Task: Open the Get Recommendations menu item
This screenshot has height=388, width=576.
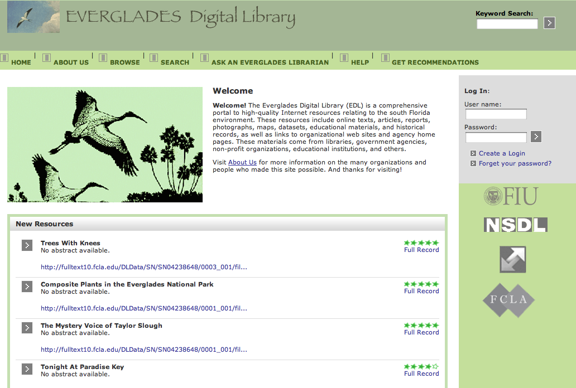Action: coord(435,62)
